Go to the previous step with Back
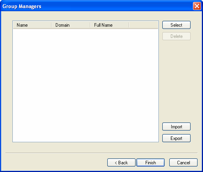This screenshot has height=172, width=203. [x=121, y=163]
